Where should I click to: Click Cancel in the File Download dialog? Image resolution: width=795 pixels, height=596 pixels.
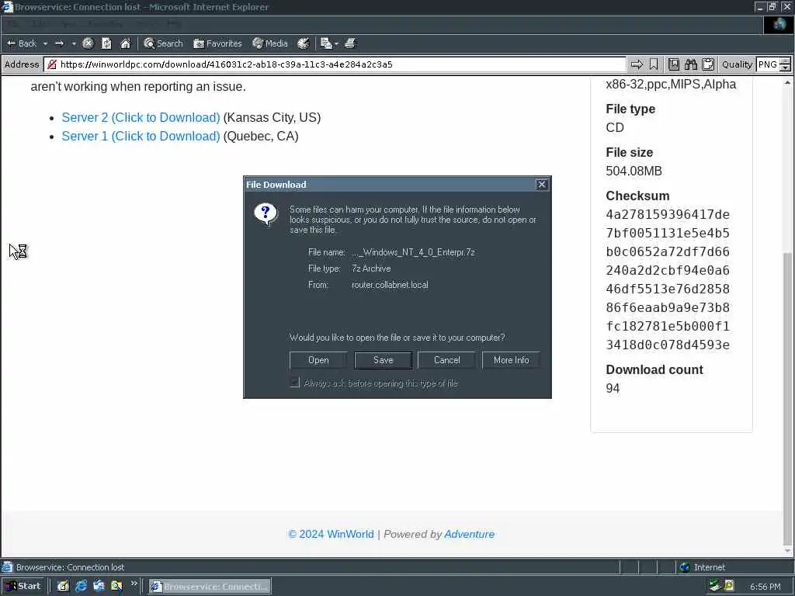pos(446,360)
